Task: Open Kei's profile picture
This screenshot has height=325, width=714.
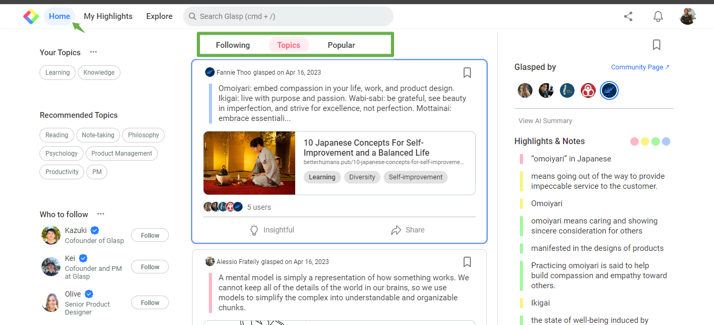Action: (x=51, y=267)
